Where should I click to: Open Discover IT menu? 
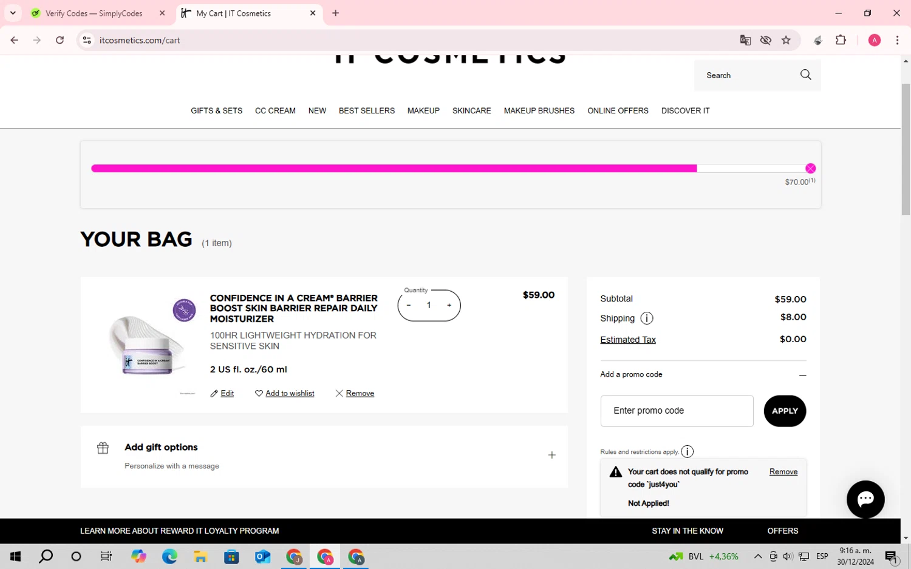[x=685, y=110]
